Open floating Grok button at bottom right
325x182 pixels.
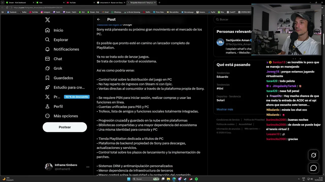click(x=314, y=155)
